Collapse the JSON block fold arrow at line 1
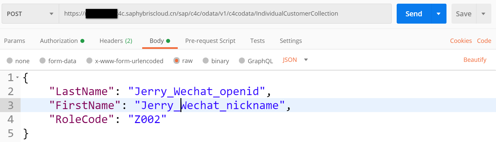Image resolution: width=496 pixels, height=142 pixels. pyautogui.click(x=17, y=78)
